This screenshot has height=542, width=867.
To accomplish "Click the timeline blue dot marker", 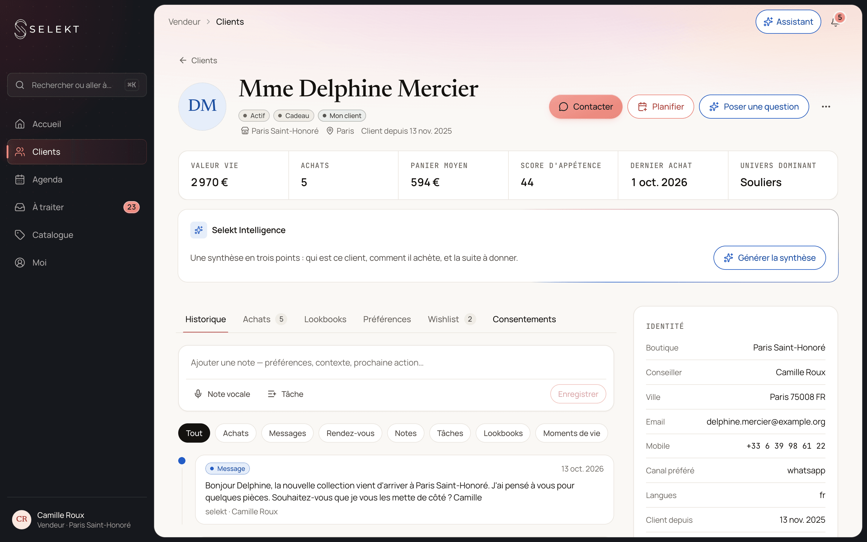I will pyautogui.click(x=182, y=461).
